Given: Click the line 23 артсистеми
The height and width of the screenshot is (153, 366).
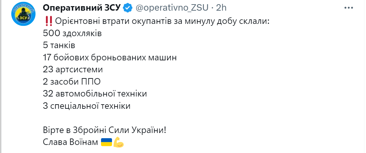Looking at the screenshot, I should [x=73, y=70].
